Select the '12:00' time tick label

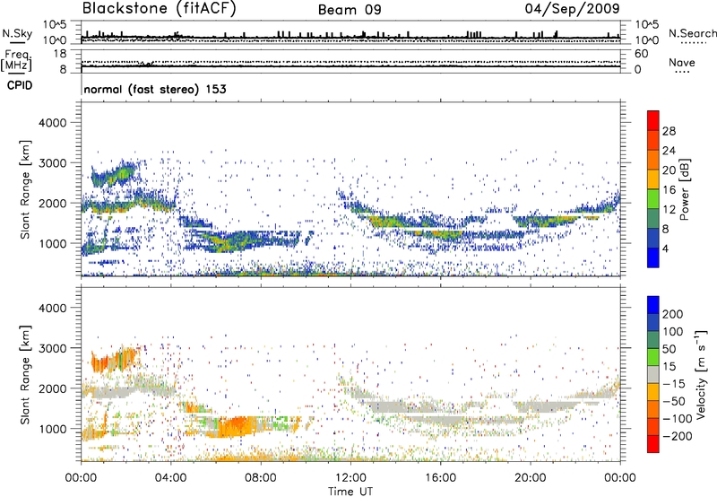coord(350,478)
